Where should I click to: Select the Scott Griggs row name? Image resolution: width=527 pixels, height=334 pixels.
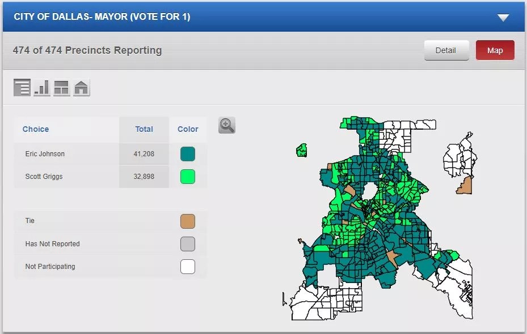(44, 177)
